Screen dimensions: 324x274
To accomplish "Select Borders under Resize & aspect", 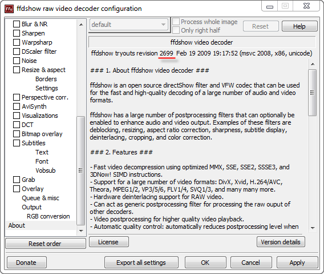I will [46, 79].
